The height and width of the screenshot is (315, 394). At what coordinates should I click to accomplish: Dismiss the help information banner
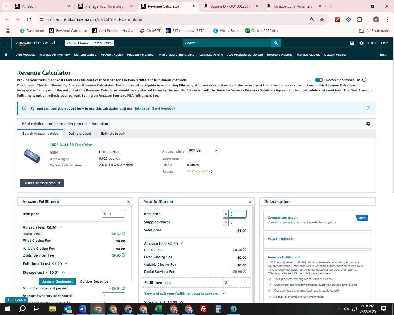point(368,108)
